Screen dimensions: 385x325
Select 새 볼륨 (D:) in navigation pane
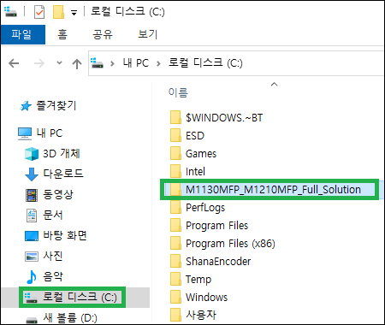(x=70, y=317)
